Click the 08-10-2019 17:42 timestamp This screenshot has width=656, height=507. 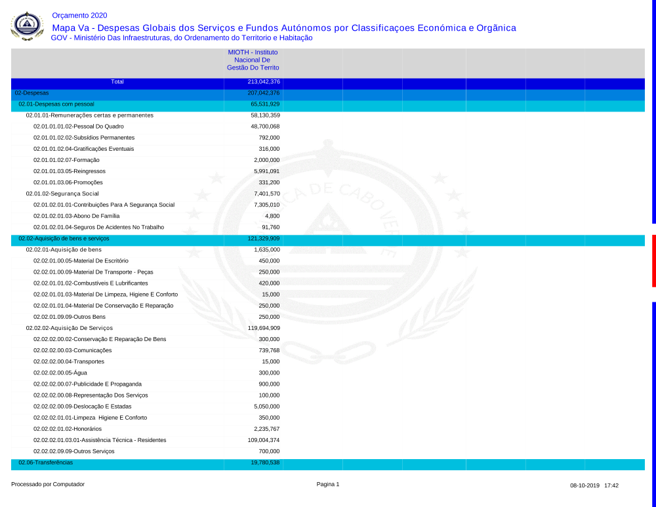tap(594, 485)
